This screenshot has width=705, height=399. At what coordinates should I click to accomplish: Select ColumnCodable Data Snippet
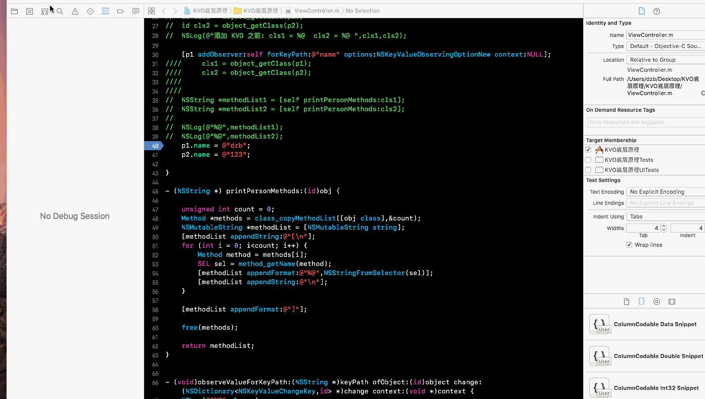tap(645, 325)
